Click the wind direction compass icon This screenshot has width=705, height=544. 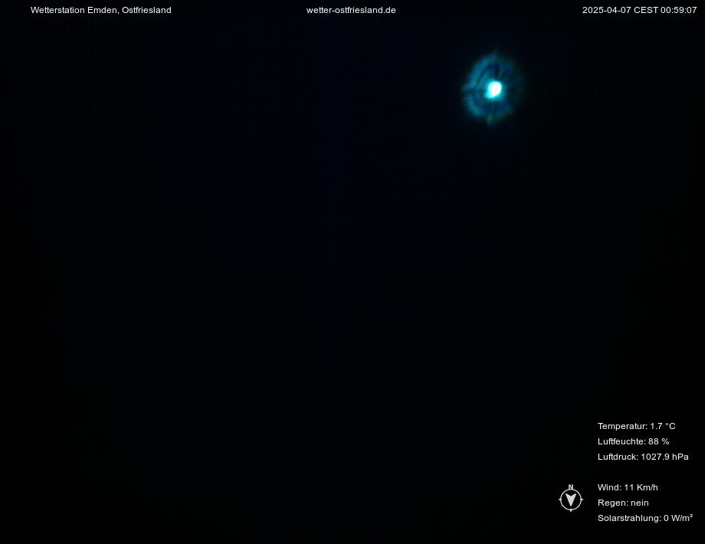571,498
